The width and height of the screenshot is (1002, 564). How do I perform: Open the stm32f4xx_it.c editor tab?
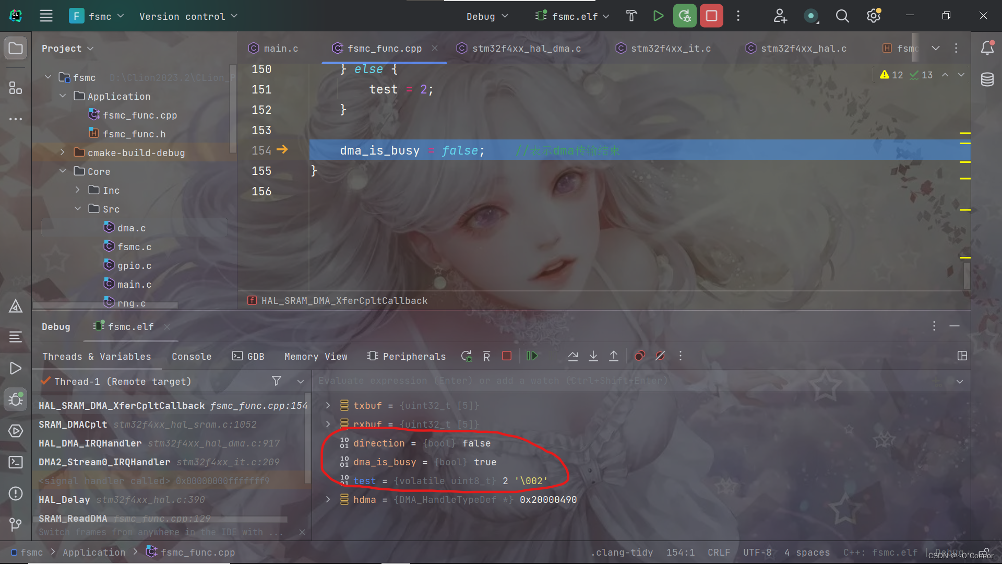[x=670, y=48]
